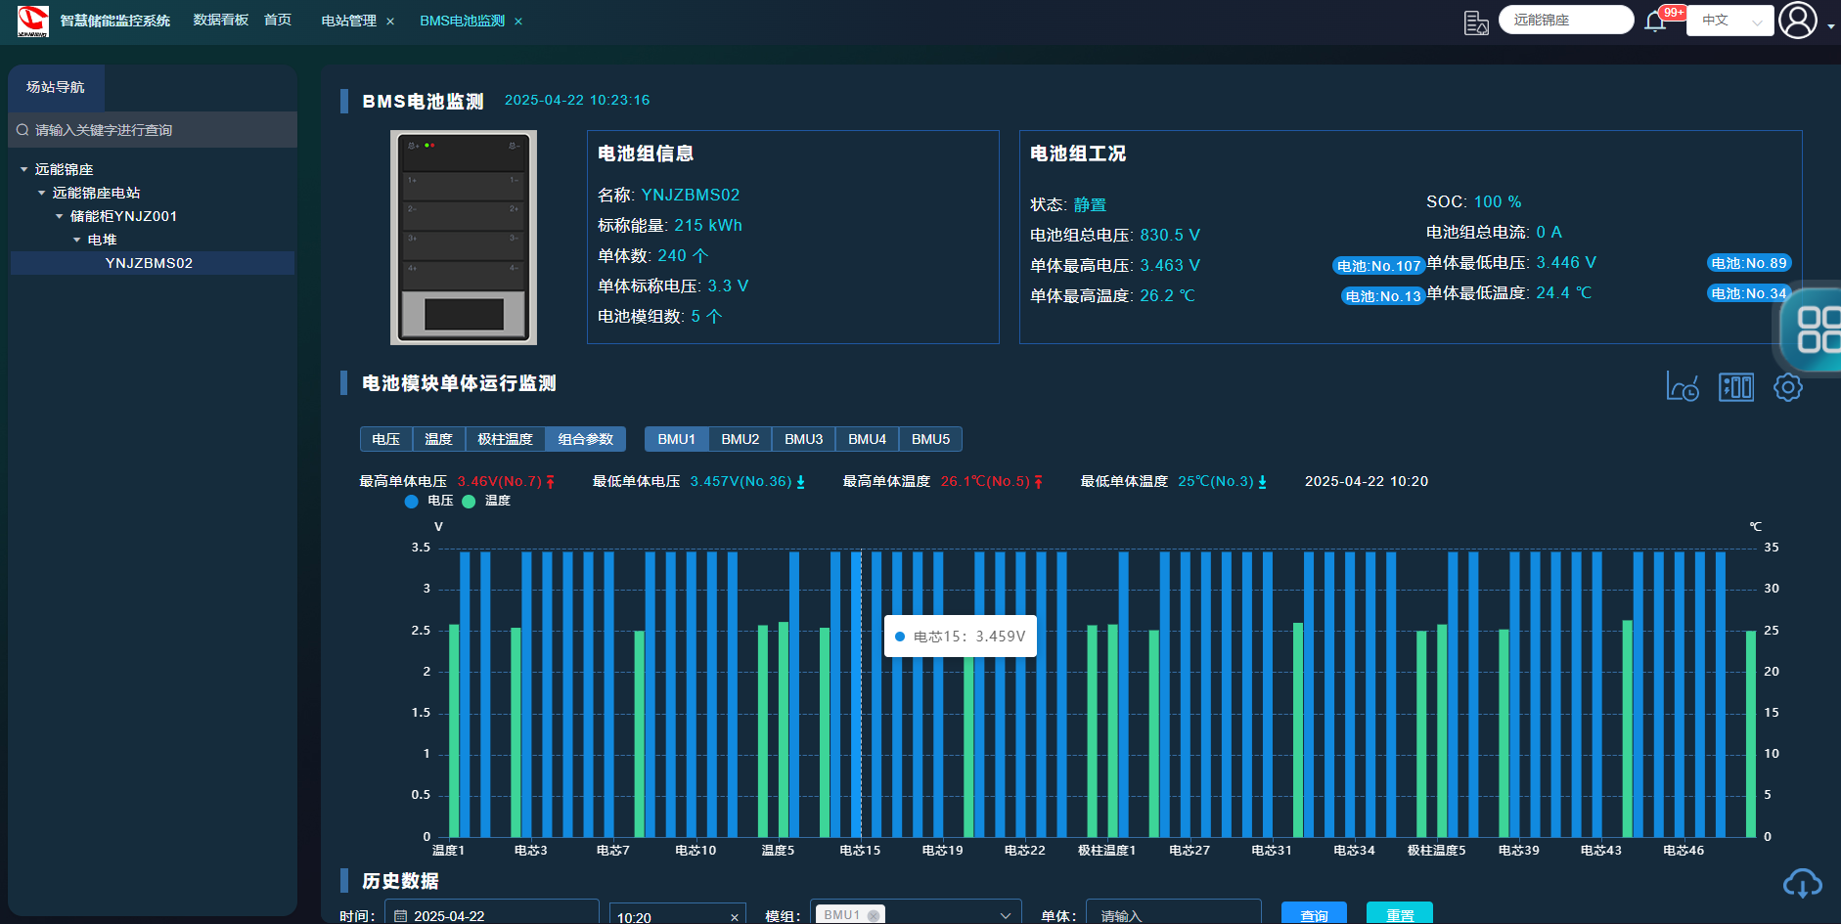Open the 中文 language dropdown
1841x924 pixels.
pyautogui.click(x=1729, y=21)
